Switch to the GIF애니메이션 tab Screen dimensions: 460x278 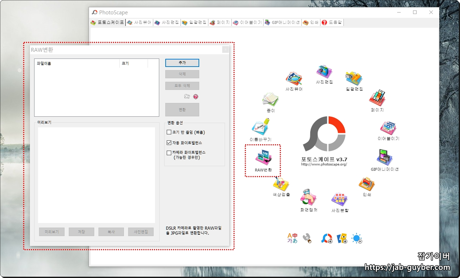pyautogui.click(x=283, y=22)
